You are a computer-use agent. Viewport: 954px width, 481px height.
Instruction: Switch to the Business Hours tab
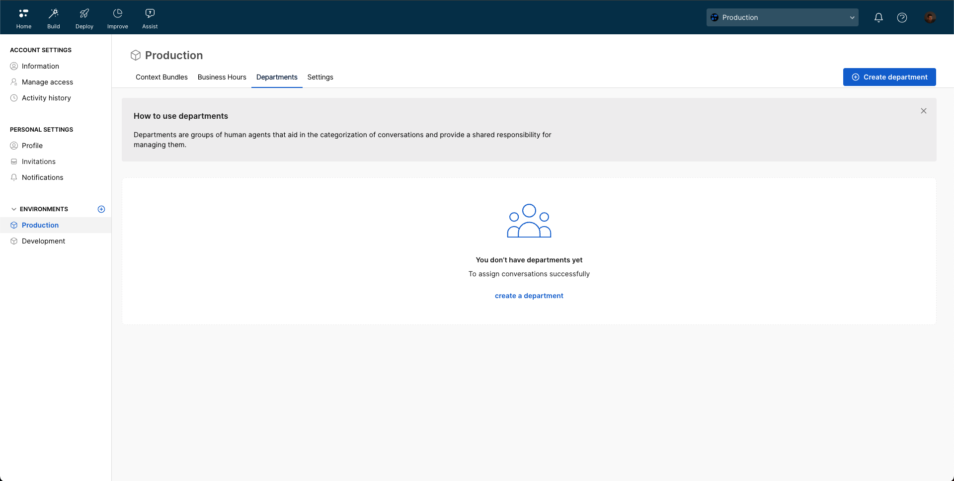click(222, 77)
